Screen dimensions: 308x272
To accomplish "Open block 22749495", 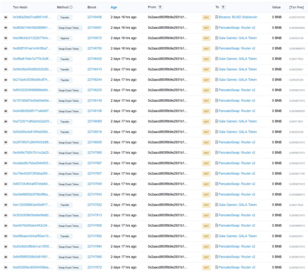I will 94,17.
